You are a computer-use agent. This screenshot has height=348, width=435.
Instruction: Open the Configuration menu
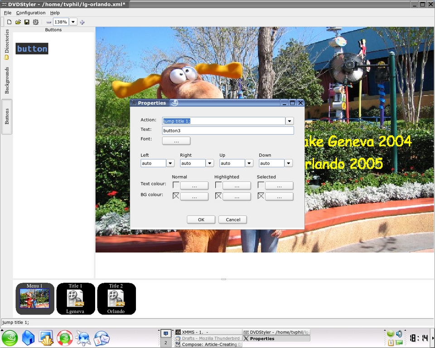(31, 13)
